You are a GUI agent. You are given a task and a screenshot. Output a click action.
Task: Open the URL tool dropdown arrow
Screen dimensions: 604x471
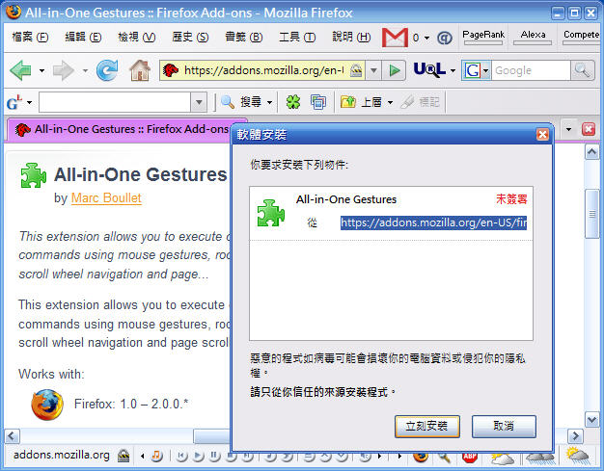(453, 70)
